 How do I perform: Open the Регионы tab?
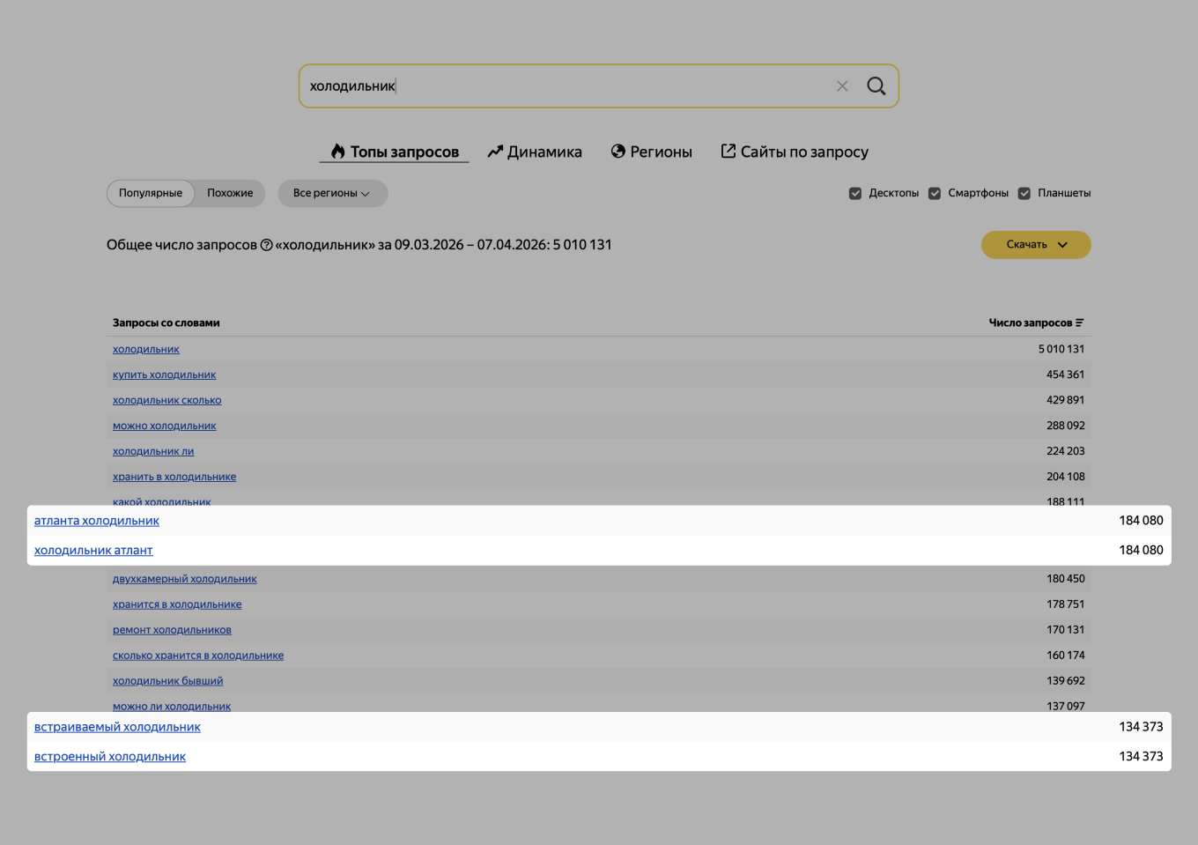point(652,152)
